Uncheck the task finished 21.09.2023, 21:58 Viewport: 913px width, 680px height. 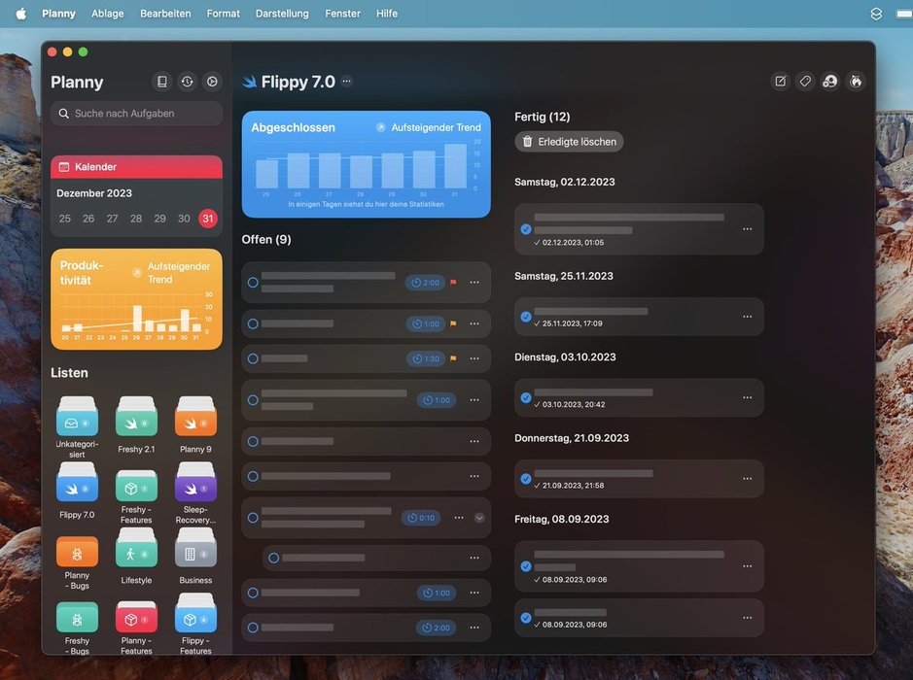526,478
